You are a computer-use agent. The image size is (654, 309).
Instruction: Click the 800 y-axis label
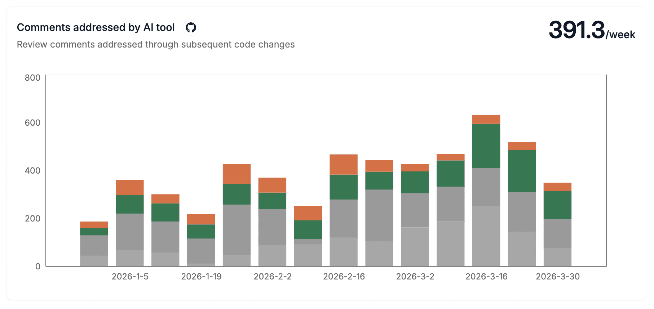(x=32, y=78)
